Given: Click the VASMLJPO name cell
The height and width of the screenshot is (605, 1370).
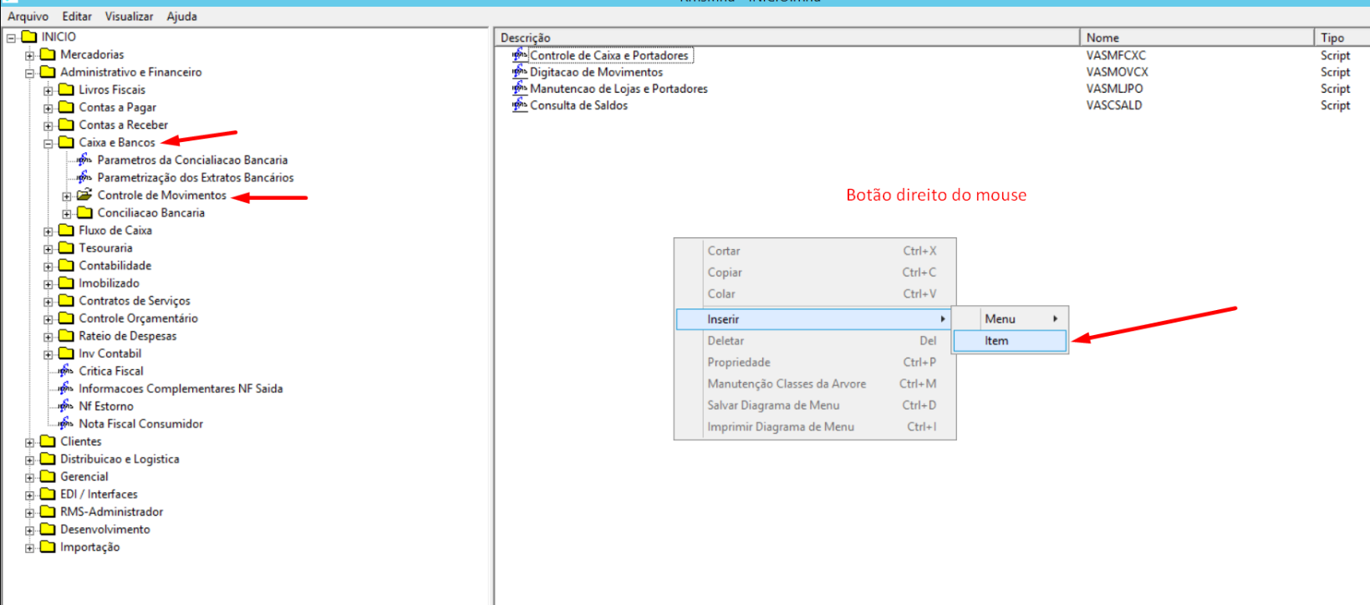Looking at the screenshot, I should tap(1114, 89).
